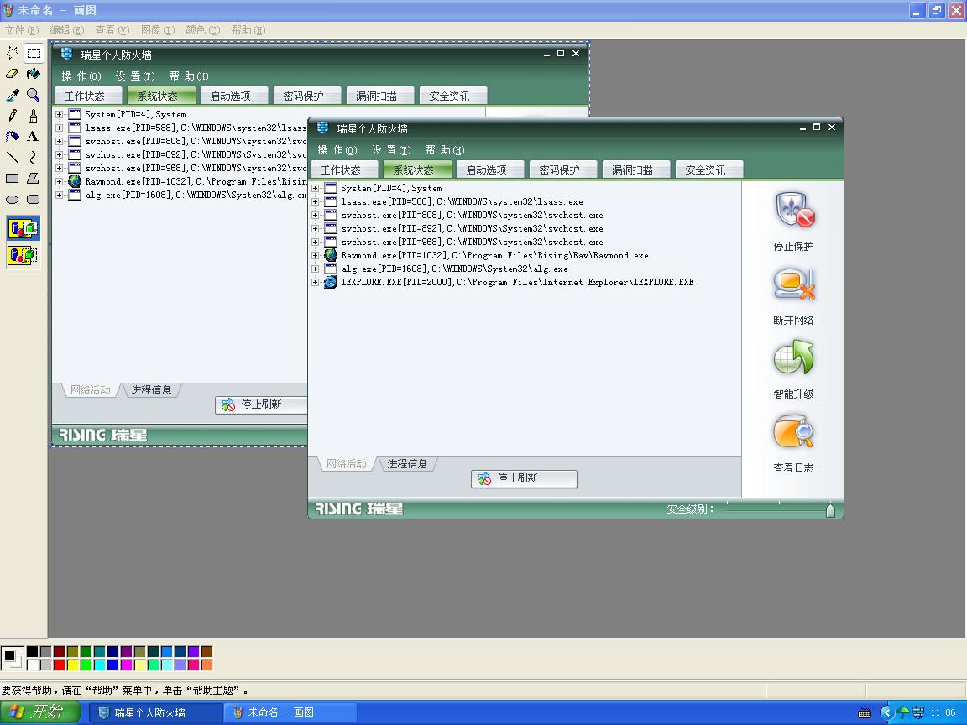Viewport: 967px width, 725px height.
Task: Click 停止刷新 button in front window
Action: [x=524, y=478]
